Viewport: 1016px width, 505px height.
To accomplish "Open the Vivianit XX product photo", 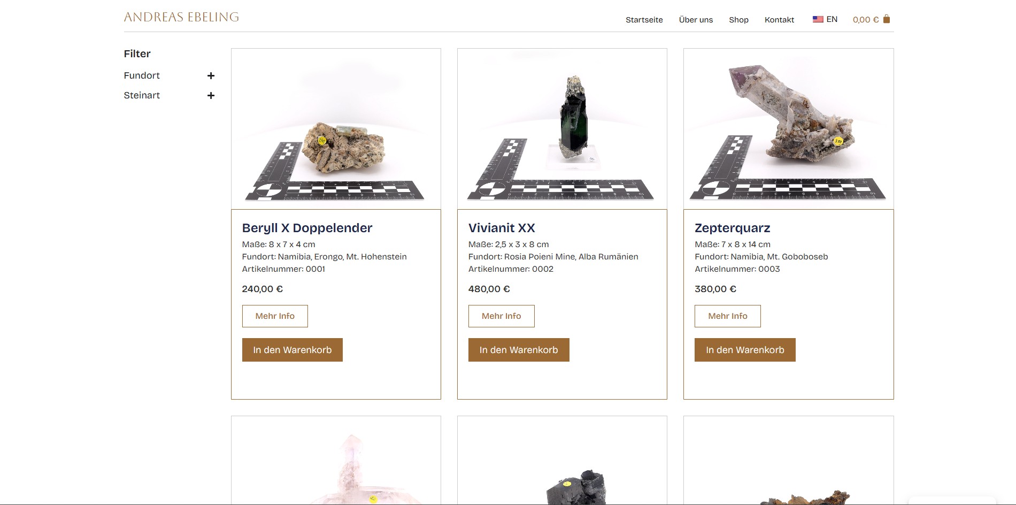I will [562, 129].
